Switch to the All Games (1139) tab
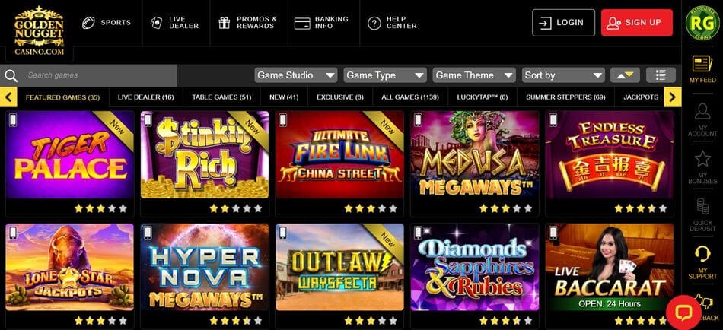723x330 pixels. coord(410,97)
